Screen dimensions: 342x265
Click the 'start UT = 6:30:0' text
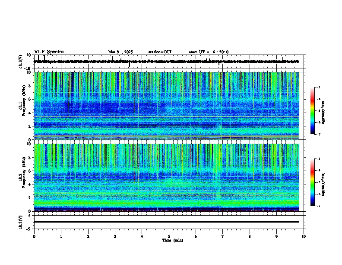click(209, 52)
